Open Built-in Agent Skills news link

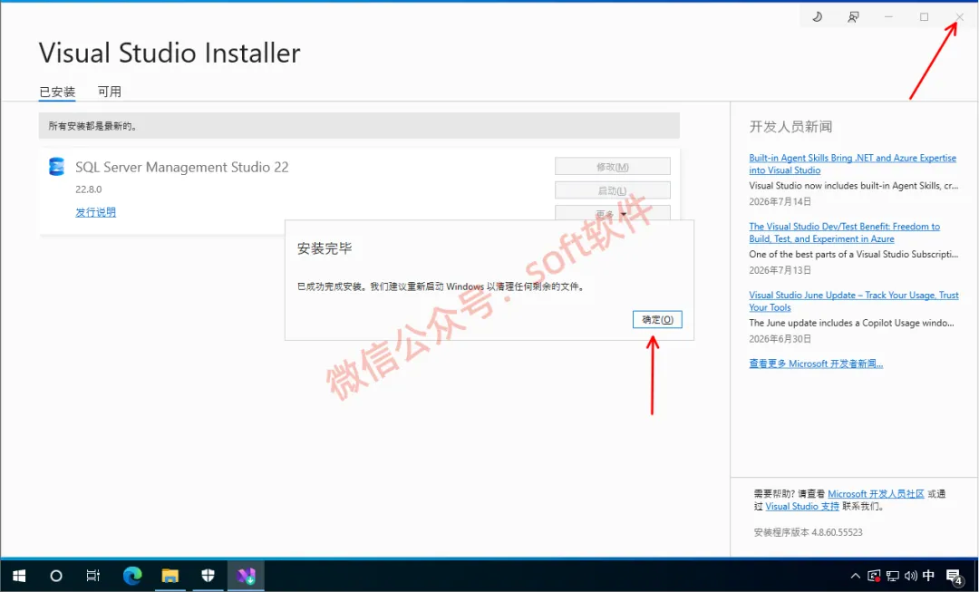pos(852,164)
